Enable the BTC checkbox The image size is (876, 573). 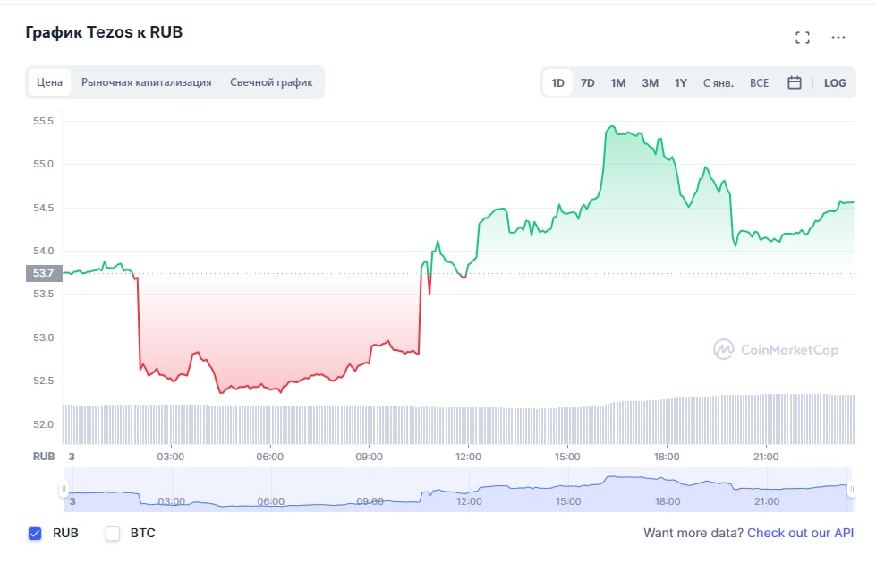[113, 534]
